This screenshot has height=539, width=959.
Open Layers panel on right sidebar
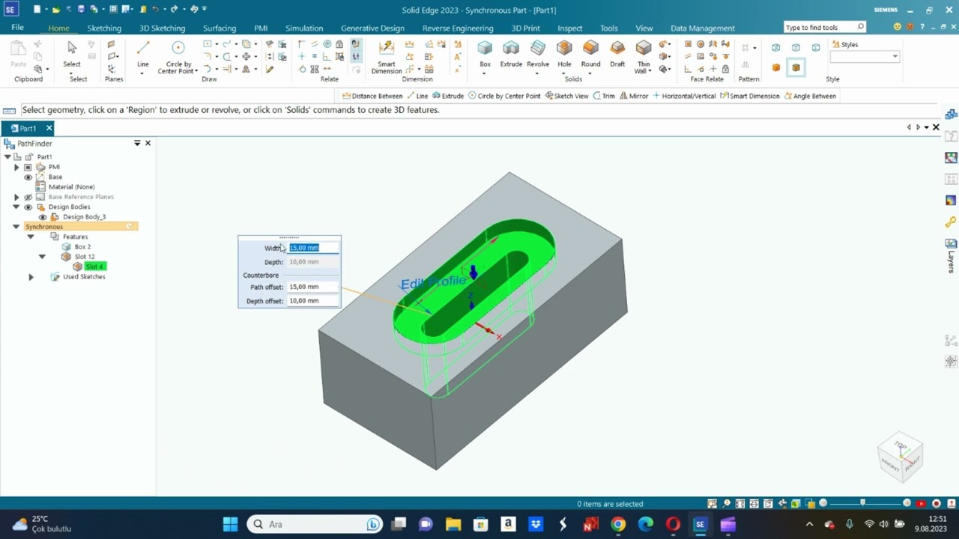tap(951, 257)
